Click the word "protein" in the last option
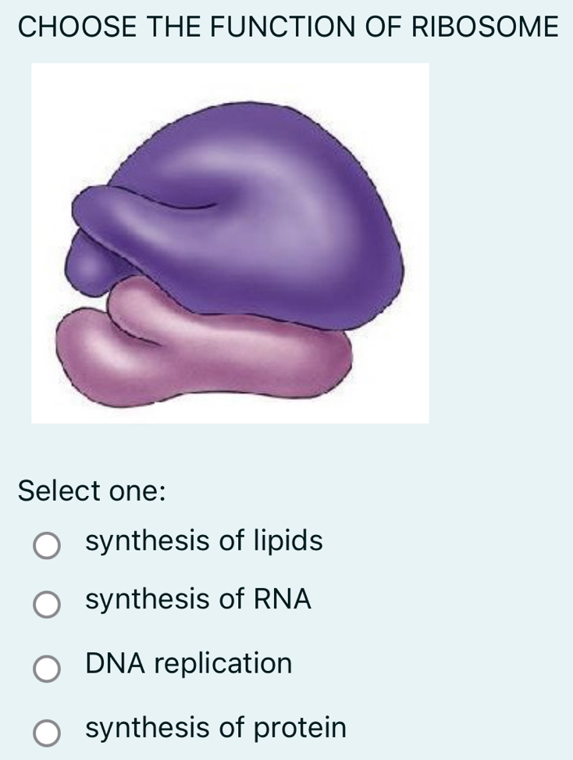This screenshot has width=573, height=760. click(299, 728)
